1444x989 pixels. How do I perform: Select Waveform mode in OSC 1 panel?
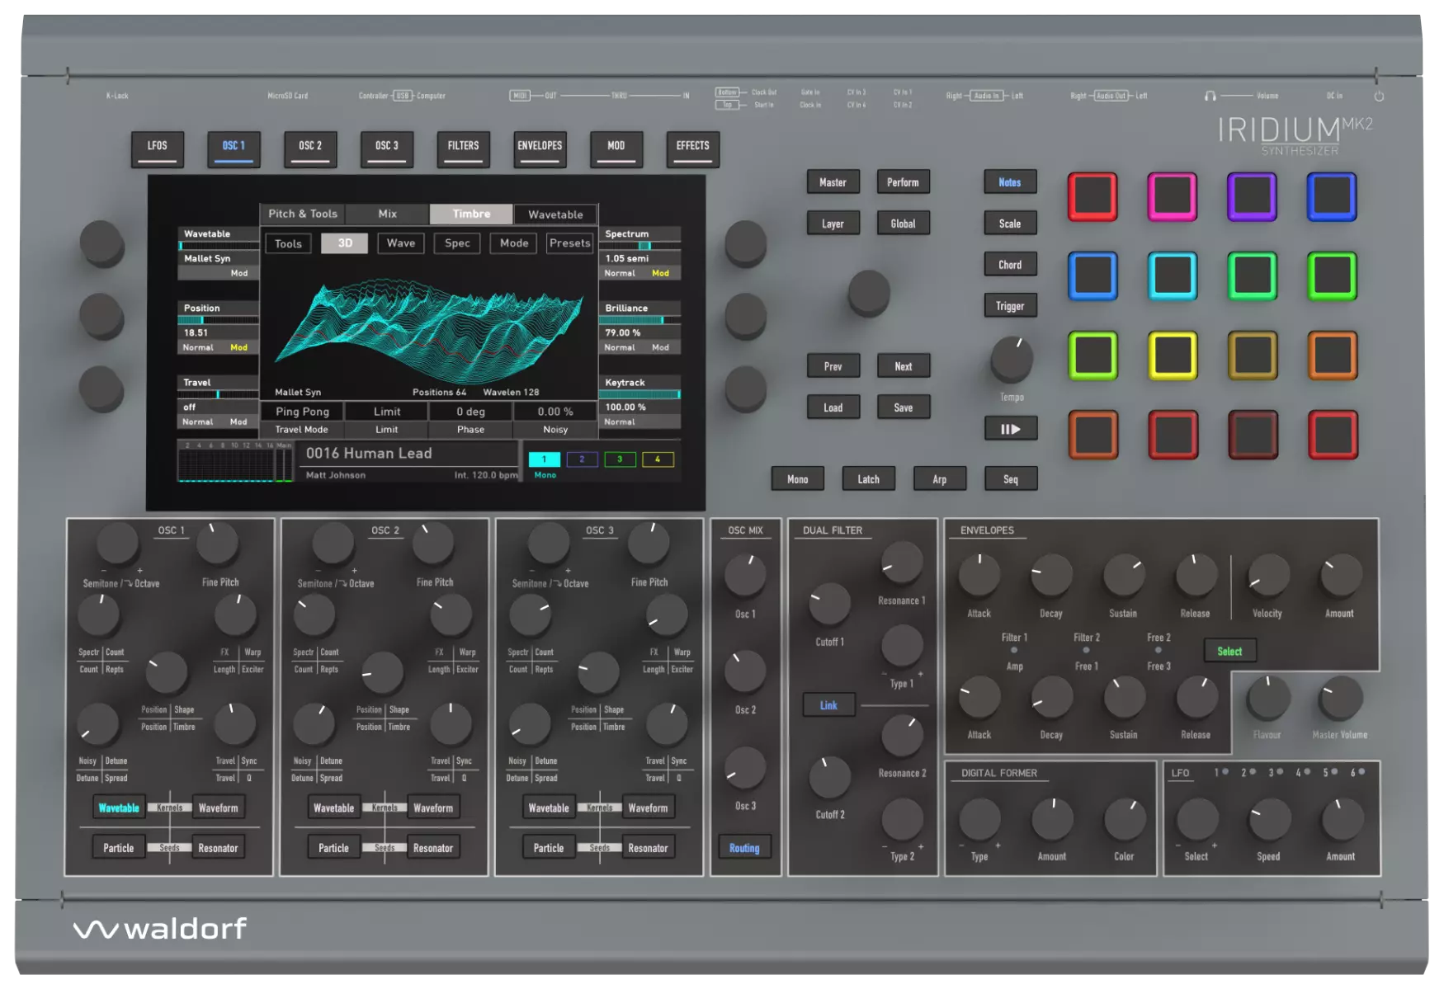click(219, 808)
